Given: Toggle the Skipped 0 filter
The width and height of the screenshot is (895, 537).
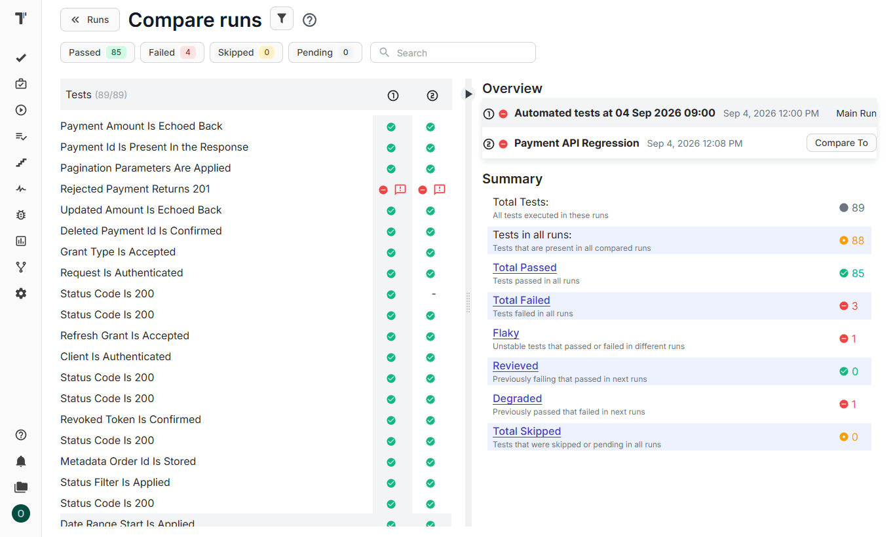Looking at the screenshot, I should tap(246, 52).
